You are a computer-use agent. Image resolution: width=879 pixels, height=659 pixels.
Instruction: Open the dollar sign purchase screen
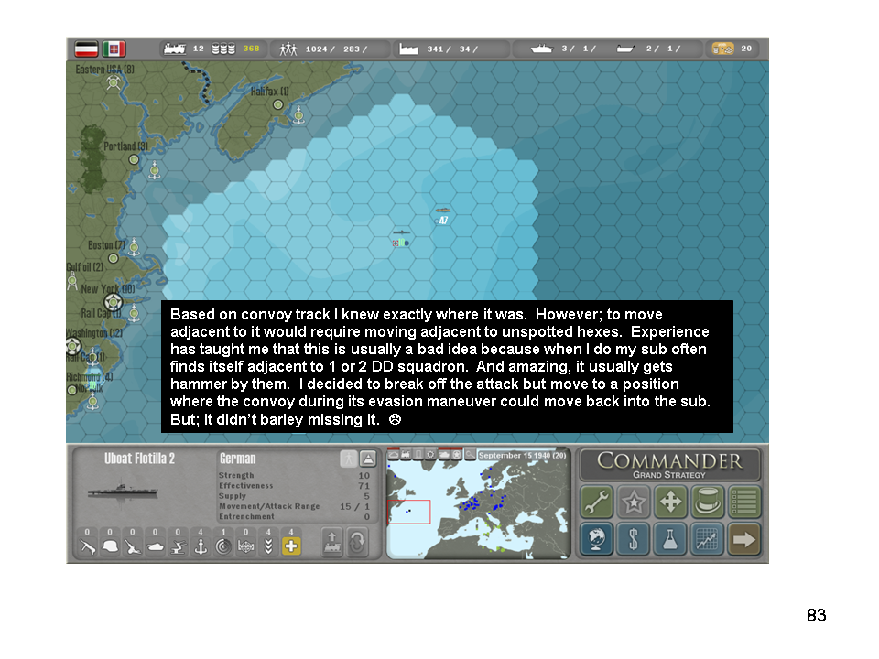tap(634, 539)
